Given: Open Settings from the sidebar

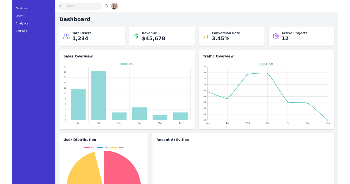Looking at the screenshot, I should [21, 31].
